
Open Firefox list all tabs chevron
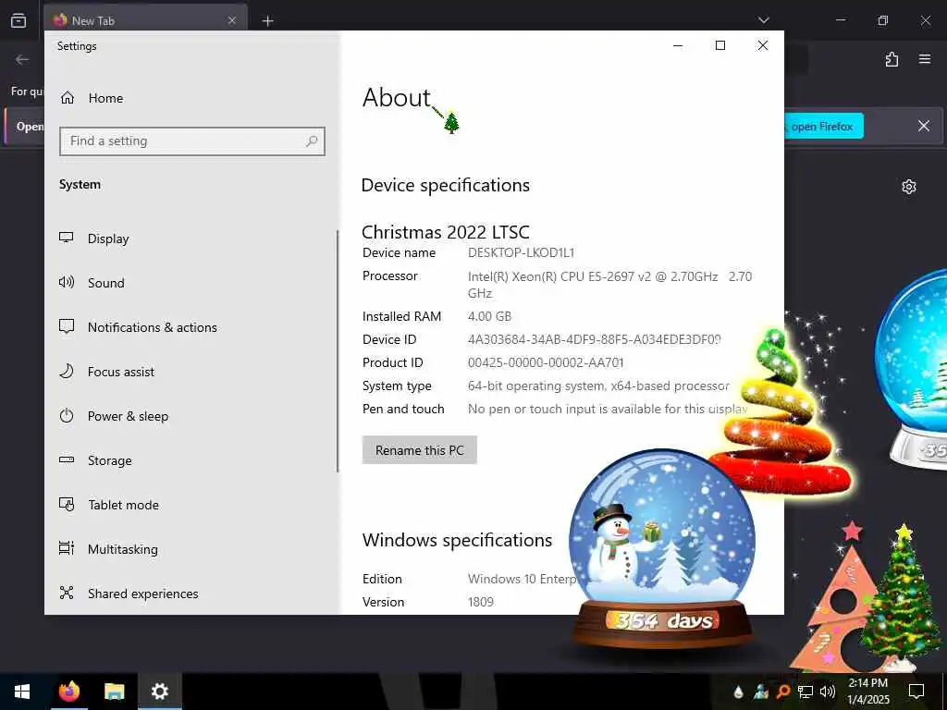[x=764, y=20]
